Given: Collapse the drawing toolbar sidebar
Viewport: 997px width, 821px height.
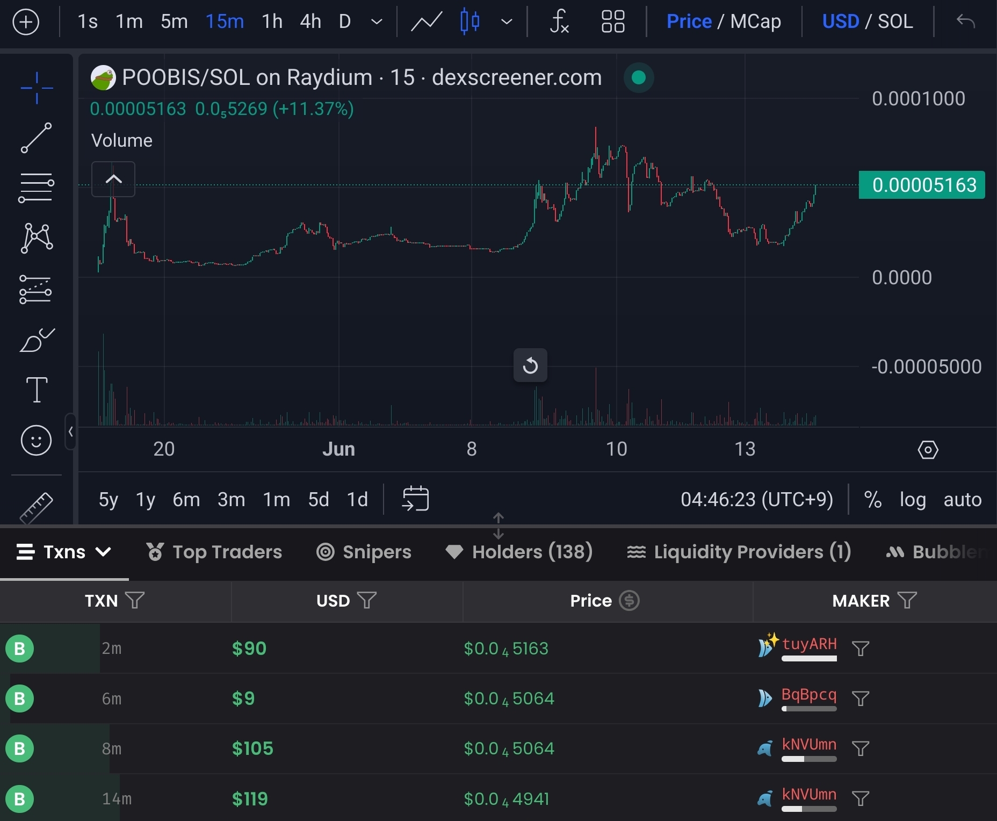Looking at the screenshot, I should pyautogui.click(x=70, y=431).
